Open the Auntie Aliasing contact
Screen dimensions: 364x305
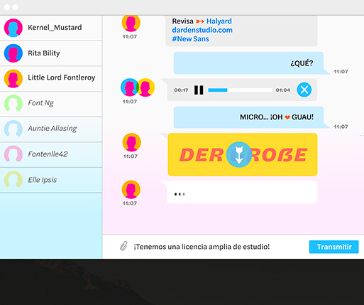[51, 129]
